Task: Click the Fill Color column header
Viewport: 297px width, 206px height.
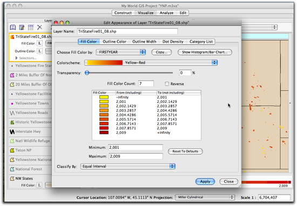Action: coord(104,93)
